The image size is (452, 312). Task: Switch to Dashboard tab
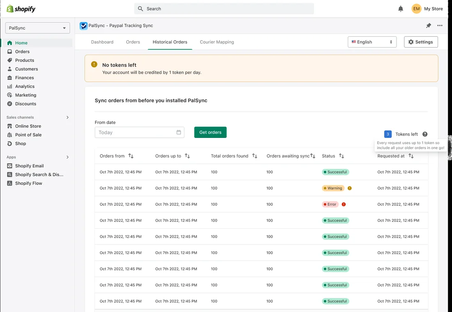[x=102, y=42]
